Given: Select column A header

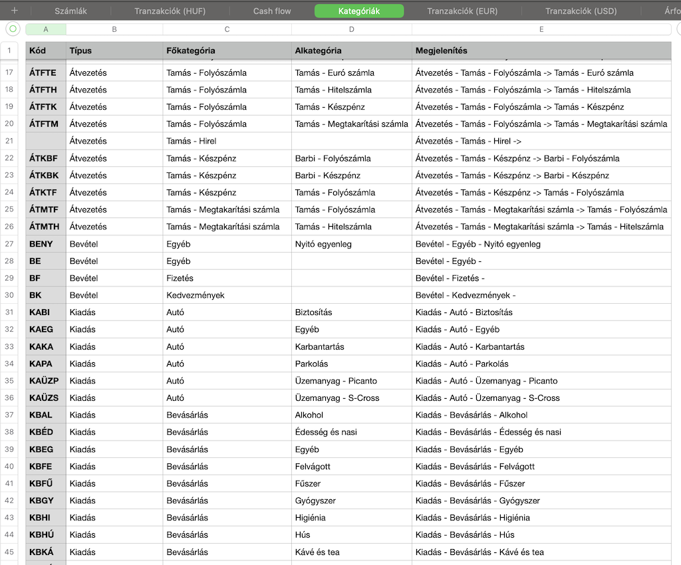Looking at the screenshot, I should click(x=46, y=29).
